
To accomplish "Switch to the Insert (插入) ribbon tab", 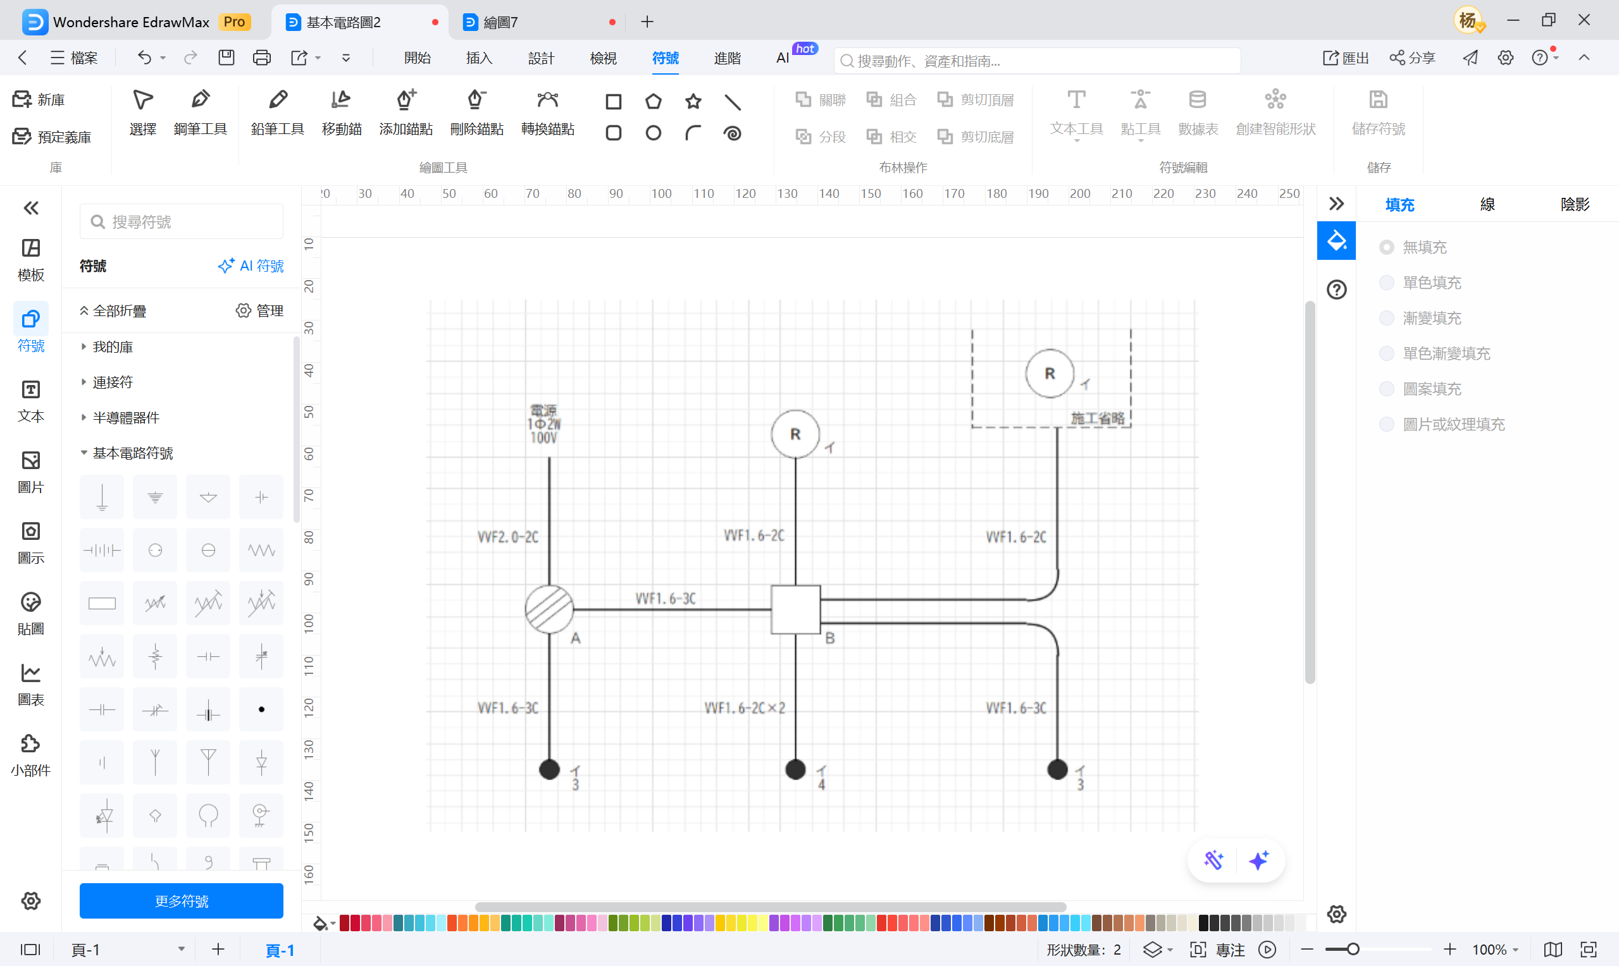I will tap(479, 58).
